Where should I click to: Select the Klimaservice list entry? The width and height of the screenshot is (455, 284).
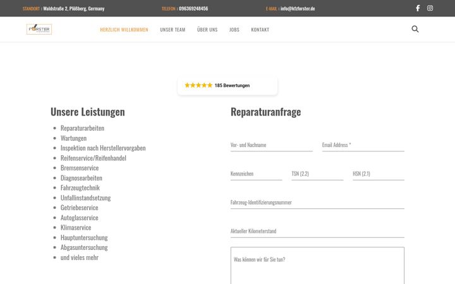[x=76, y=227]
